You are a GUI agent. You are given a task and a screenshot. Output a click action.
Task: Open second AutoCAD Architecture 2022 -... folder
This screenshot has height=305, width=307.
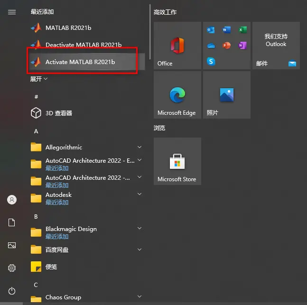coord(87,181)
